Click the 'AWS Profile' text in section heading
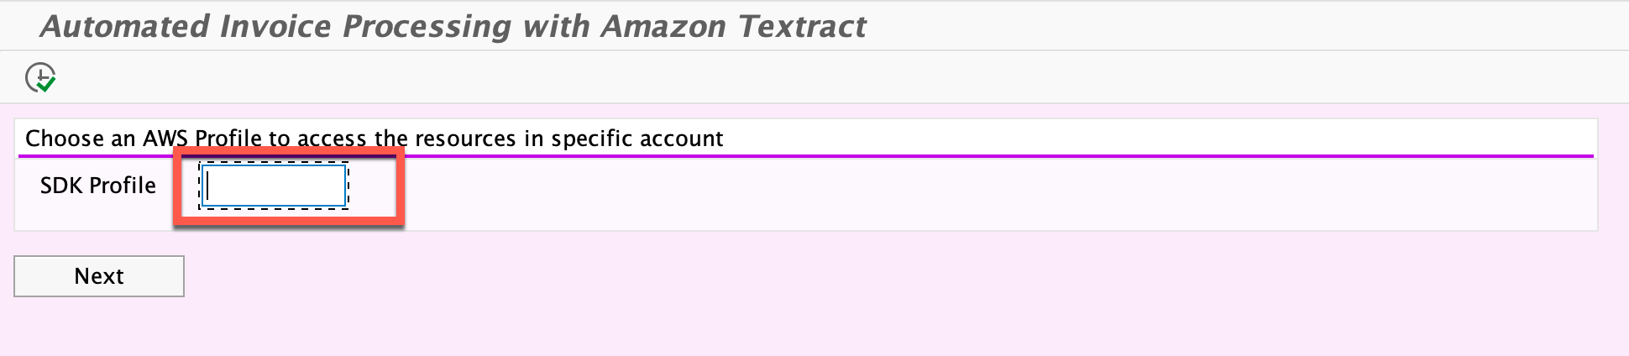The height and width of the screenshot is (356, 1629). tap(202, 139)
